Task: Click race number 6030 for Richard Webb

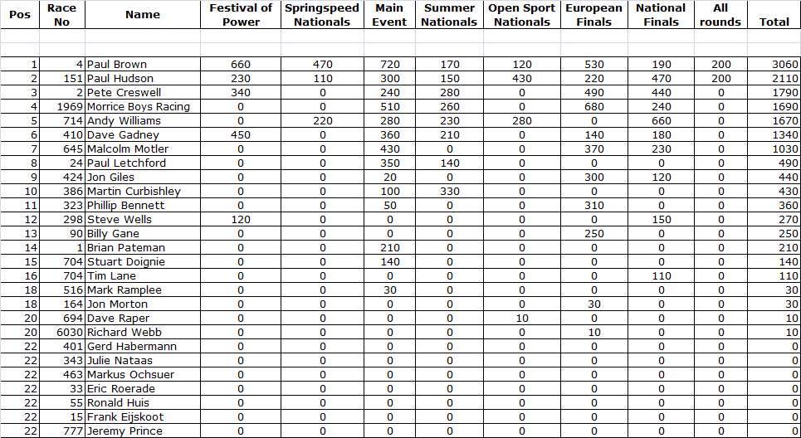Action: (62, 332)
